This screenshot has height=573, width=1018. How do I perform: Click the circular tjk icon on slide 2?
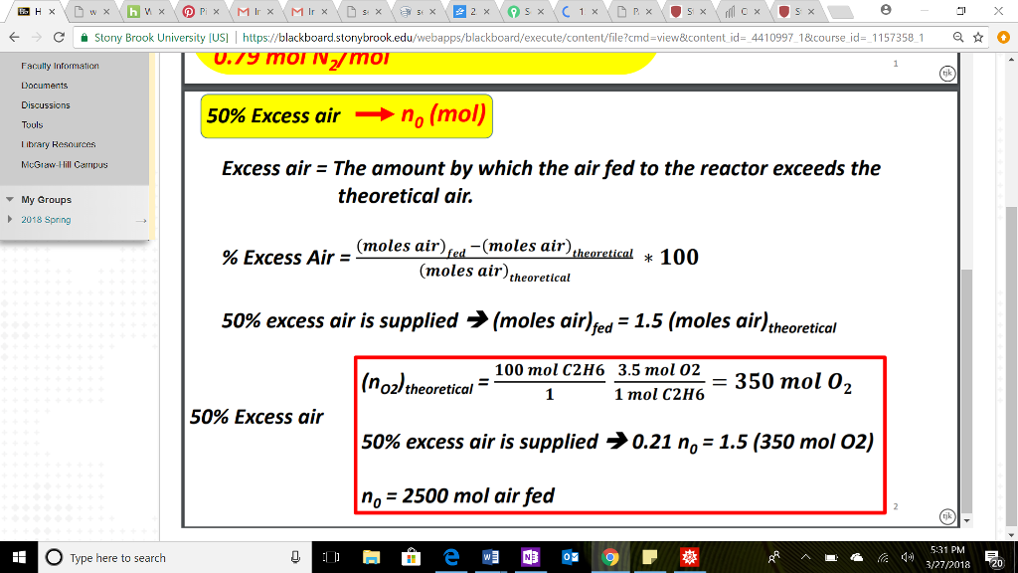(947, 516)
